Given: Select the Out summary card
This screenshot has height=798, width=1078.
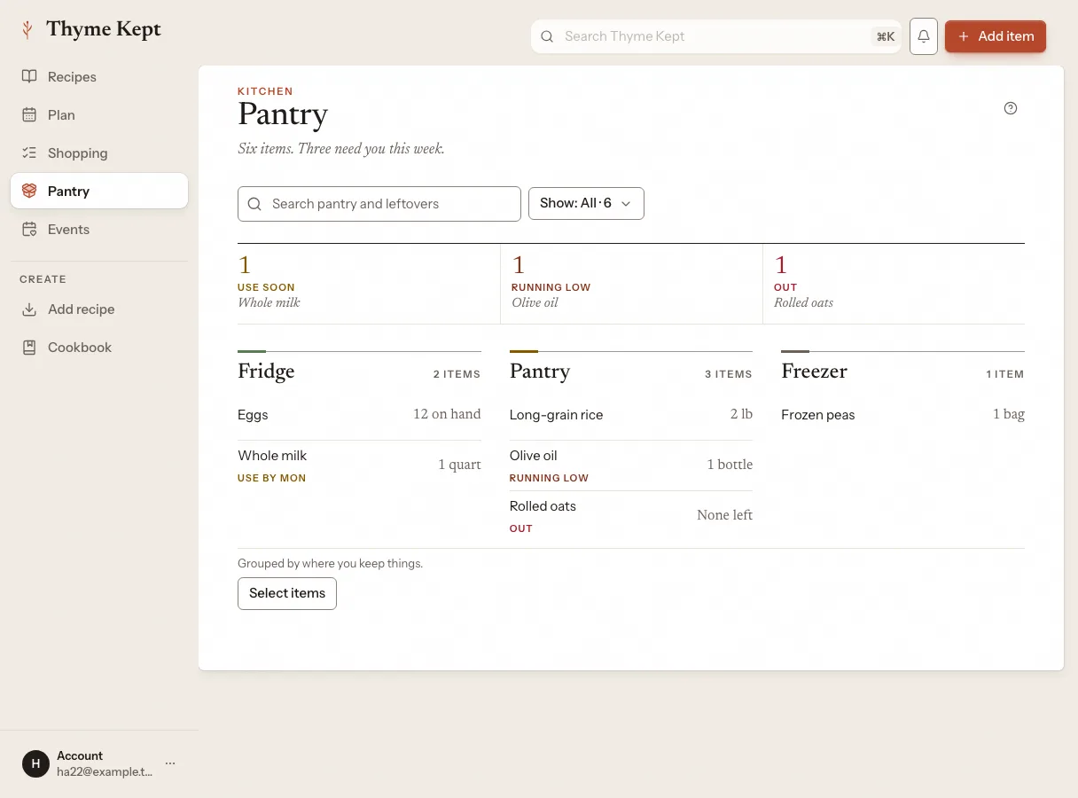Looking at the screenshot, I should pos(894,284).
